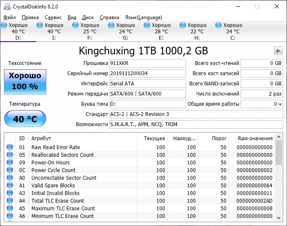Screen dimensions: 287x226
Task: Click status orb for Maximum TLC Erase Count
Action: 10,208
